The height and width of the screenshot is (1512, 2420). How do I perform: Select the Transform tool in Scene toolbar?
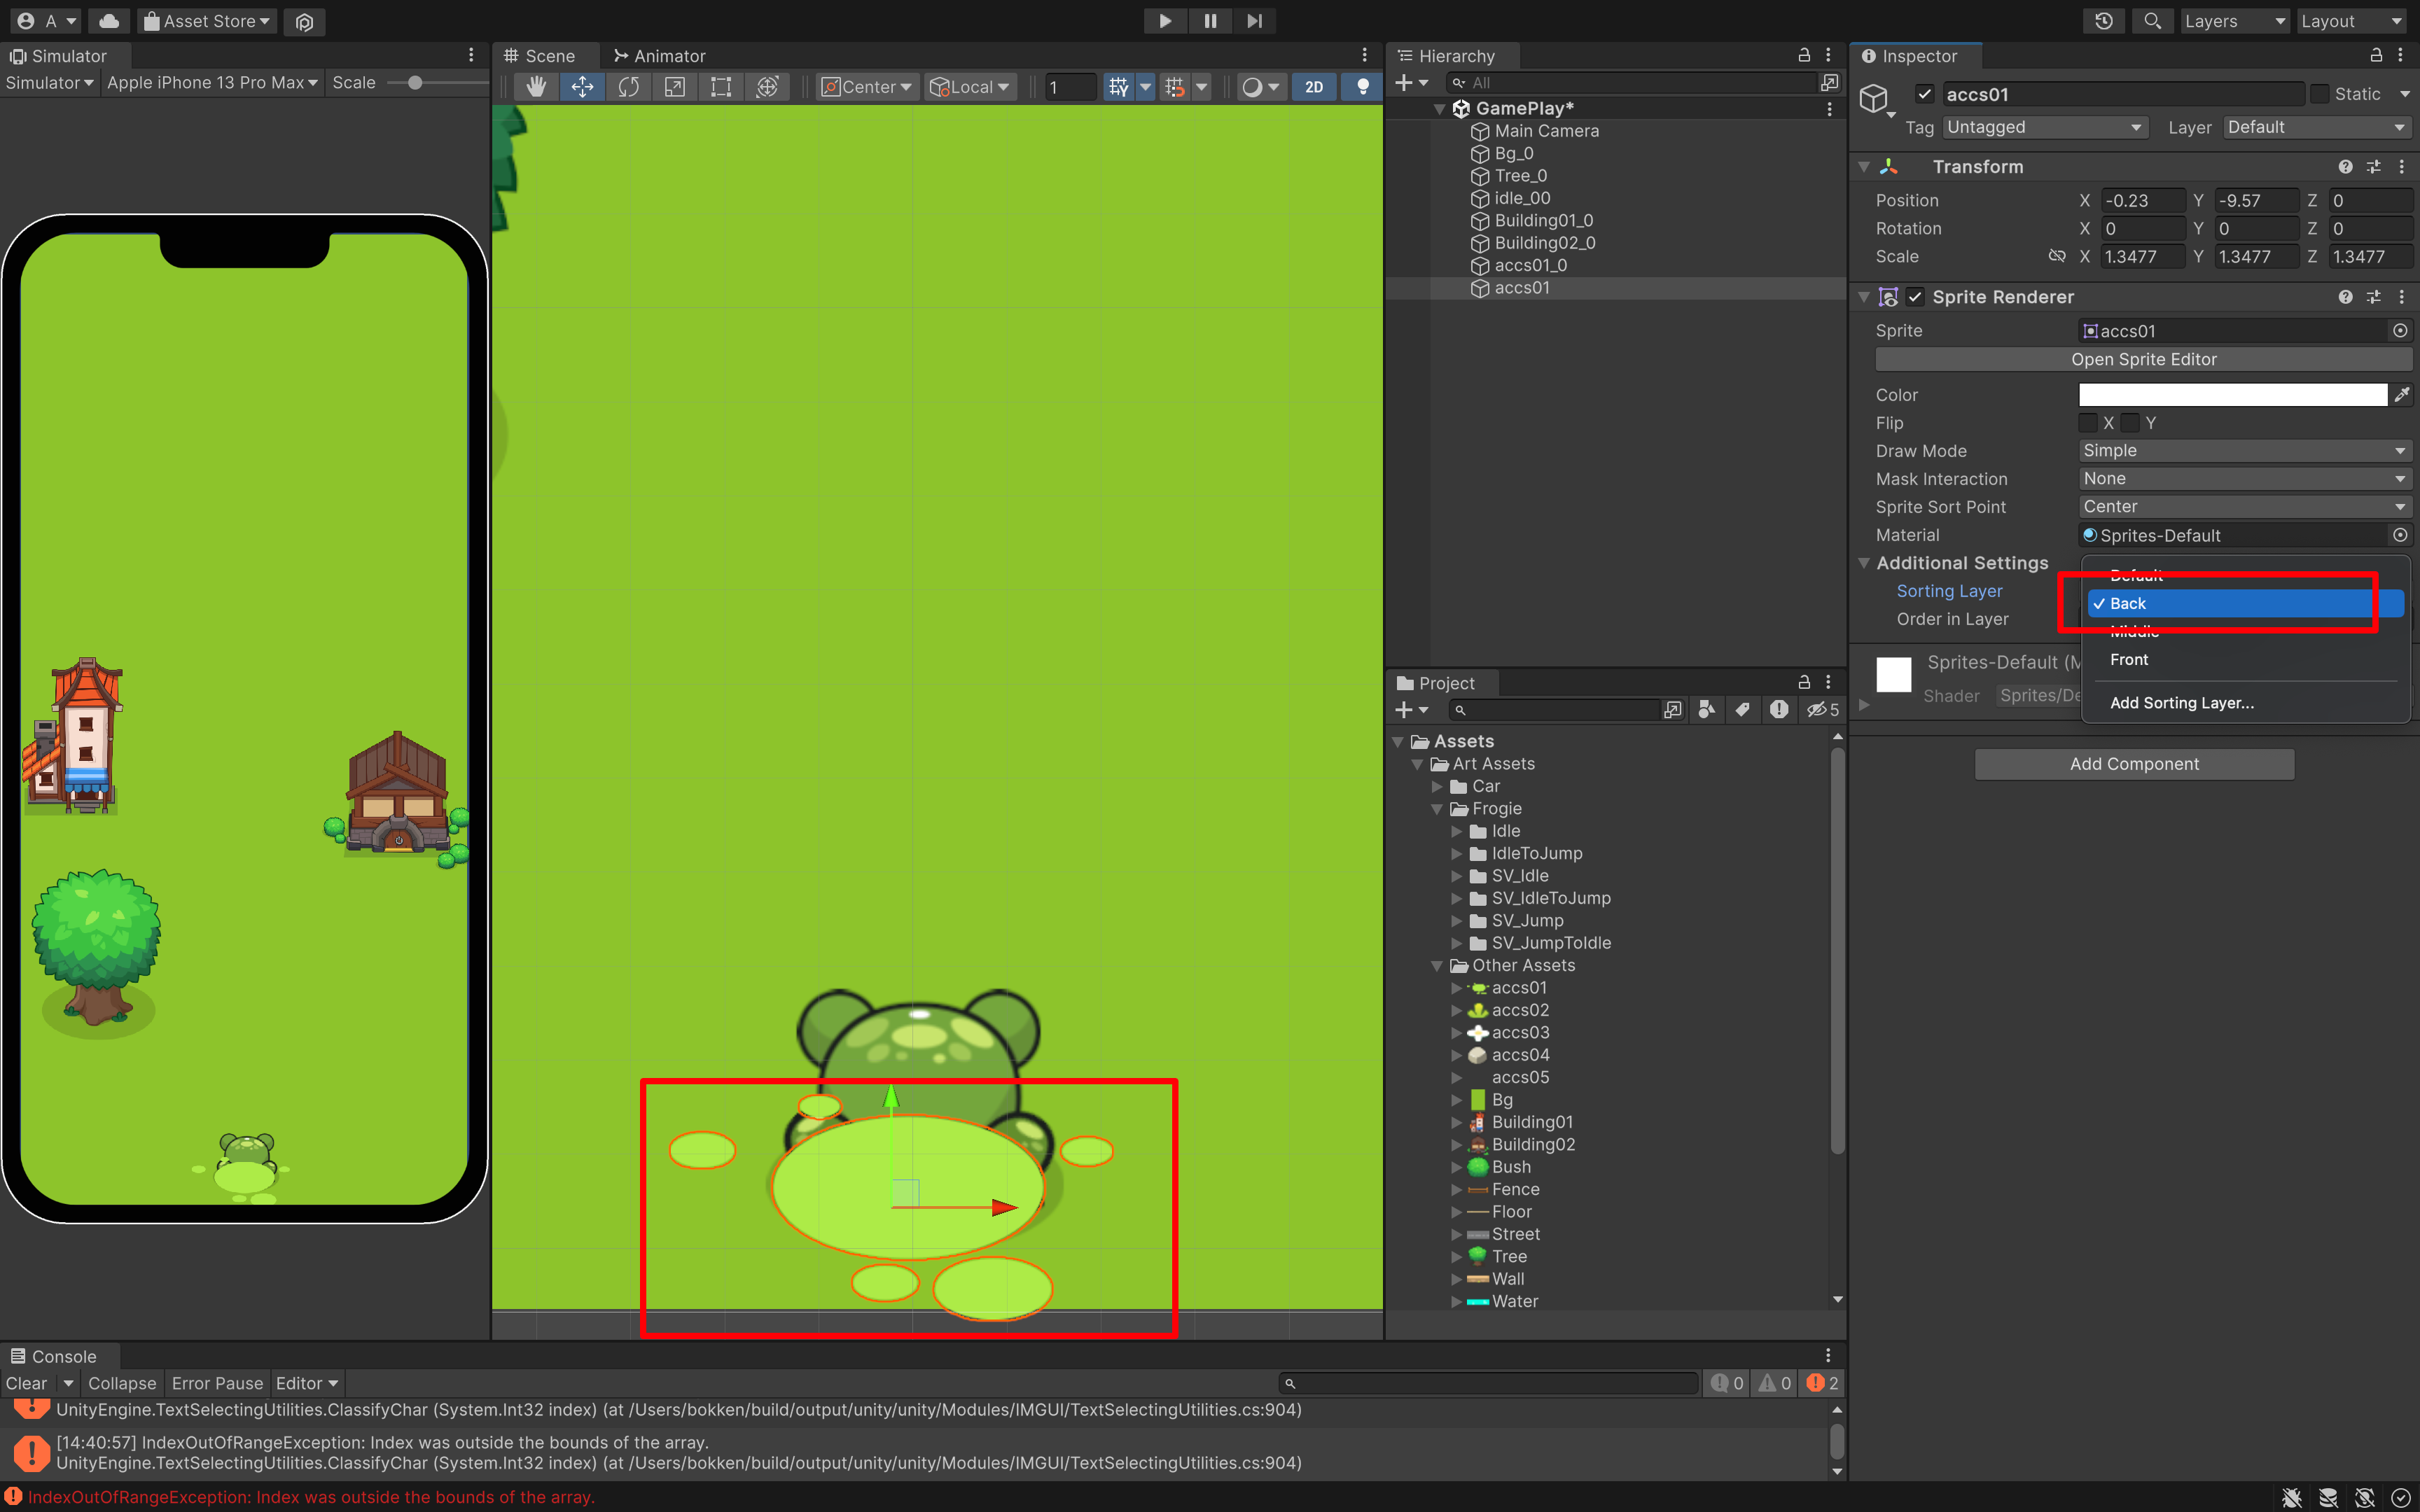tap(767, 87)
